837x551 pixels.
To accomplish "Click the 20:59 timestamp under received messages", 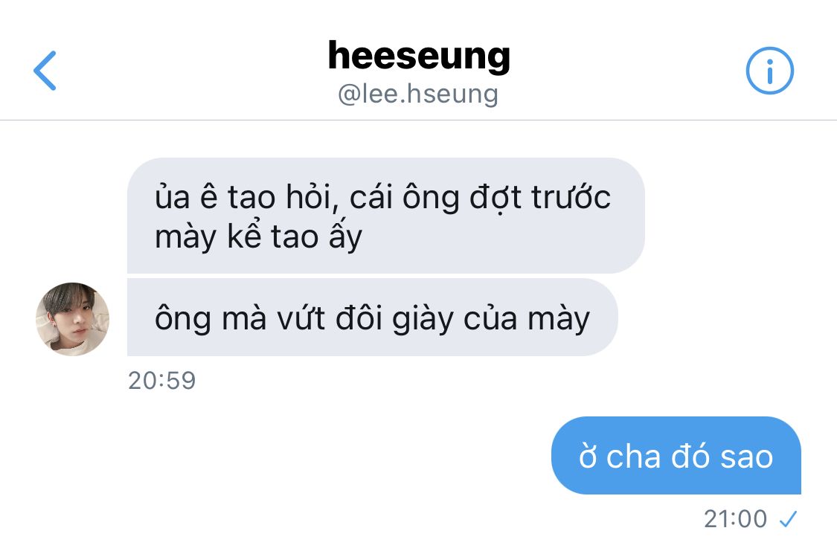I will 161,381.
